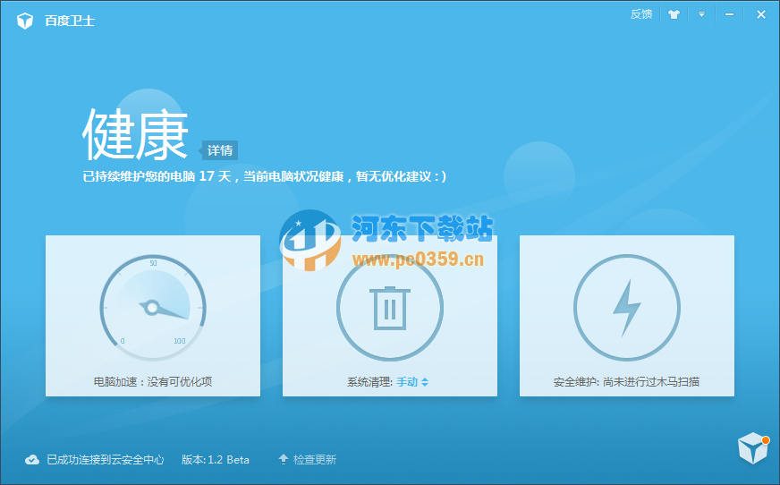
Task: Close the 百度卫士 window
Action: pos(761,14)
